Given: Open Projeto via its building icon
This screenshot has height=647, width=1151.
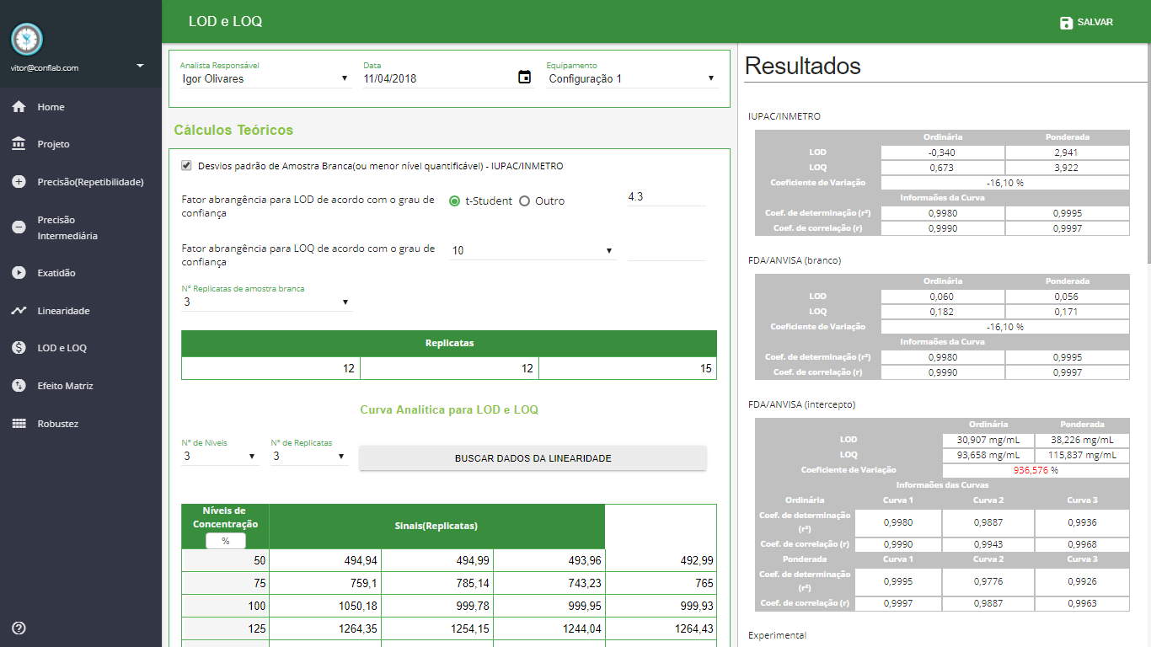Looking at the screenshot, I should 19,144.
